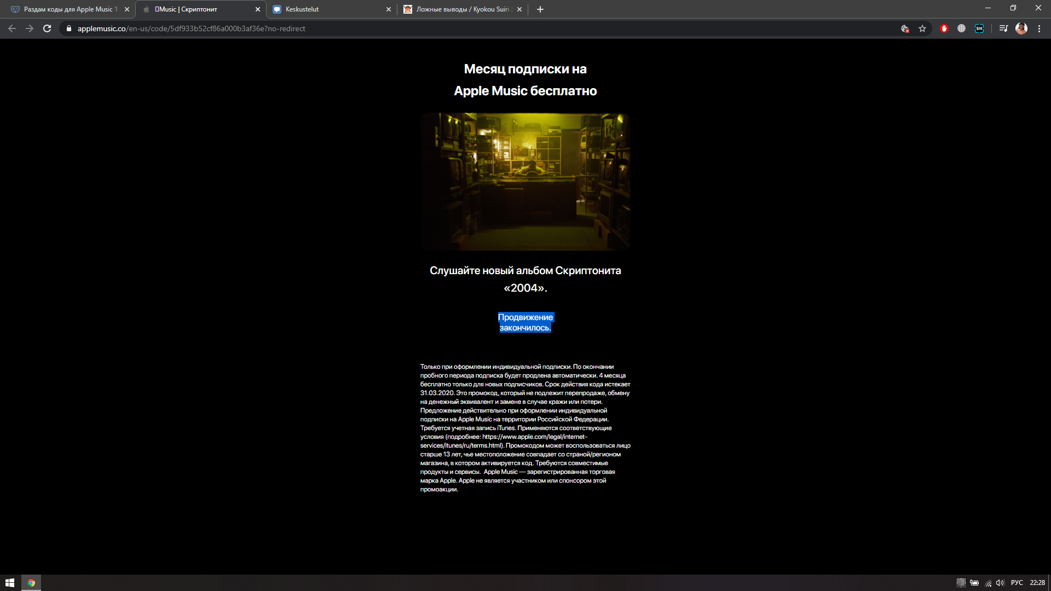1051x591 pixels.
Task: Click the Скриптонит album promo image
Action: [x=525, y=182]
